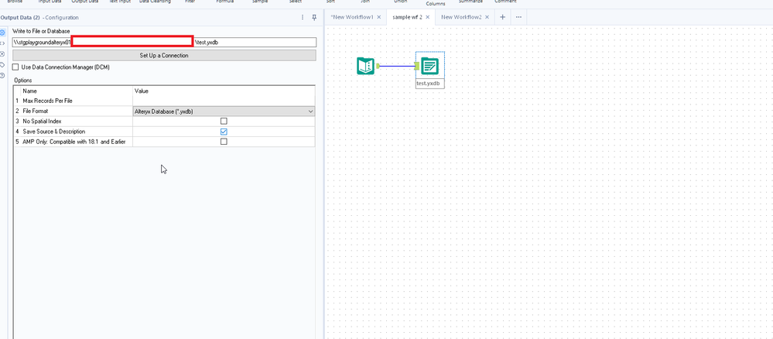
Task: Uncheck Save Source & Description
Action: point(224,132)
